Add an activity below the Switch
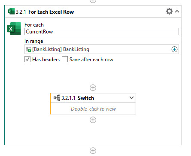This screenshot has height=156, width=191. pos(93,120)
